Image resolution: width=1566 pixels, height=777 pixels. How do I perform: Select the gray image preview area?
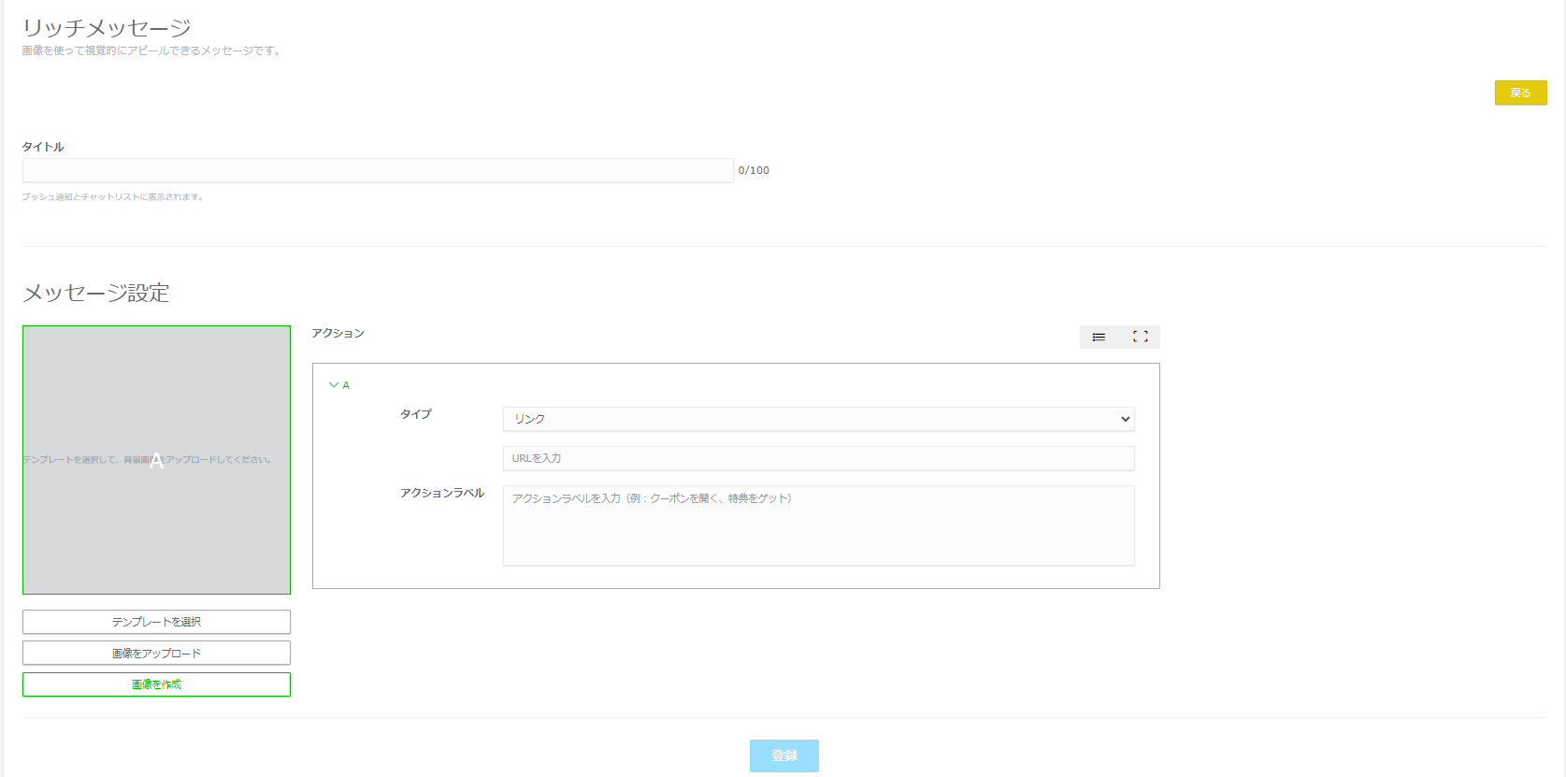(156, 393)
